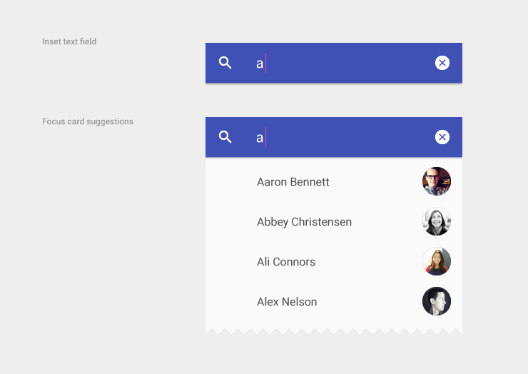Clear the text in the inset text field
The height and width of the screenshot is (374, 528).
442,63
